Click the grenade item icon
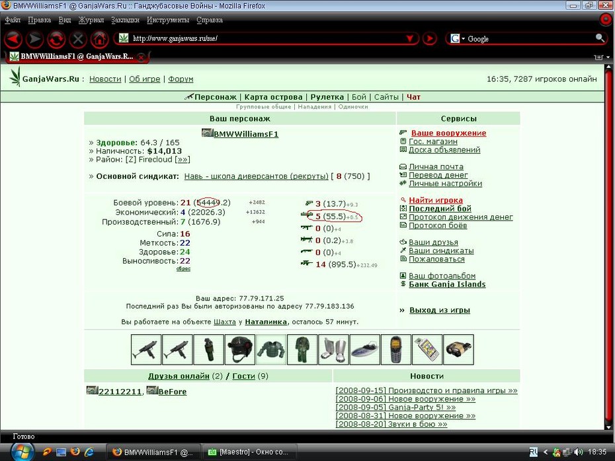The width and height of the screenshot is (615, 461). 209,349
